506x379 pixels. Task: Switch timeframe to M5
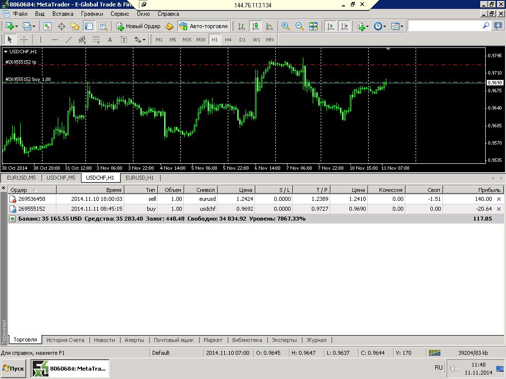coord(173,39)
